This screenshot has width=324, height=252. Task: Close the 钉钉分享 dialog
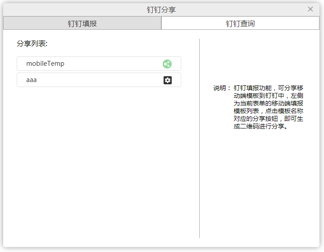310,9
